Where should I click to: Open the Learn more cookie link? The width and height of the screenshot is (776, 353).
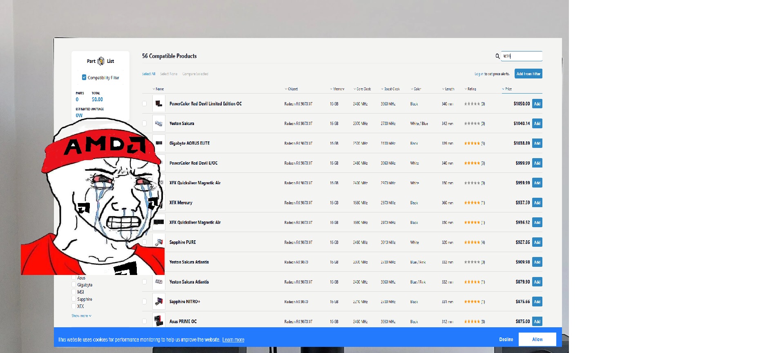click(x=233, y=340)
